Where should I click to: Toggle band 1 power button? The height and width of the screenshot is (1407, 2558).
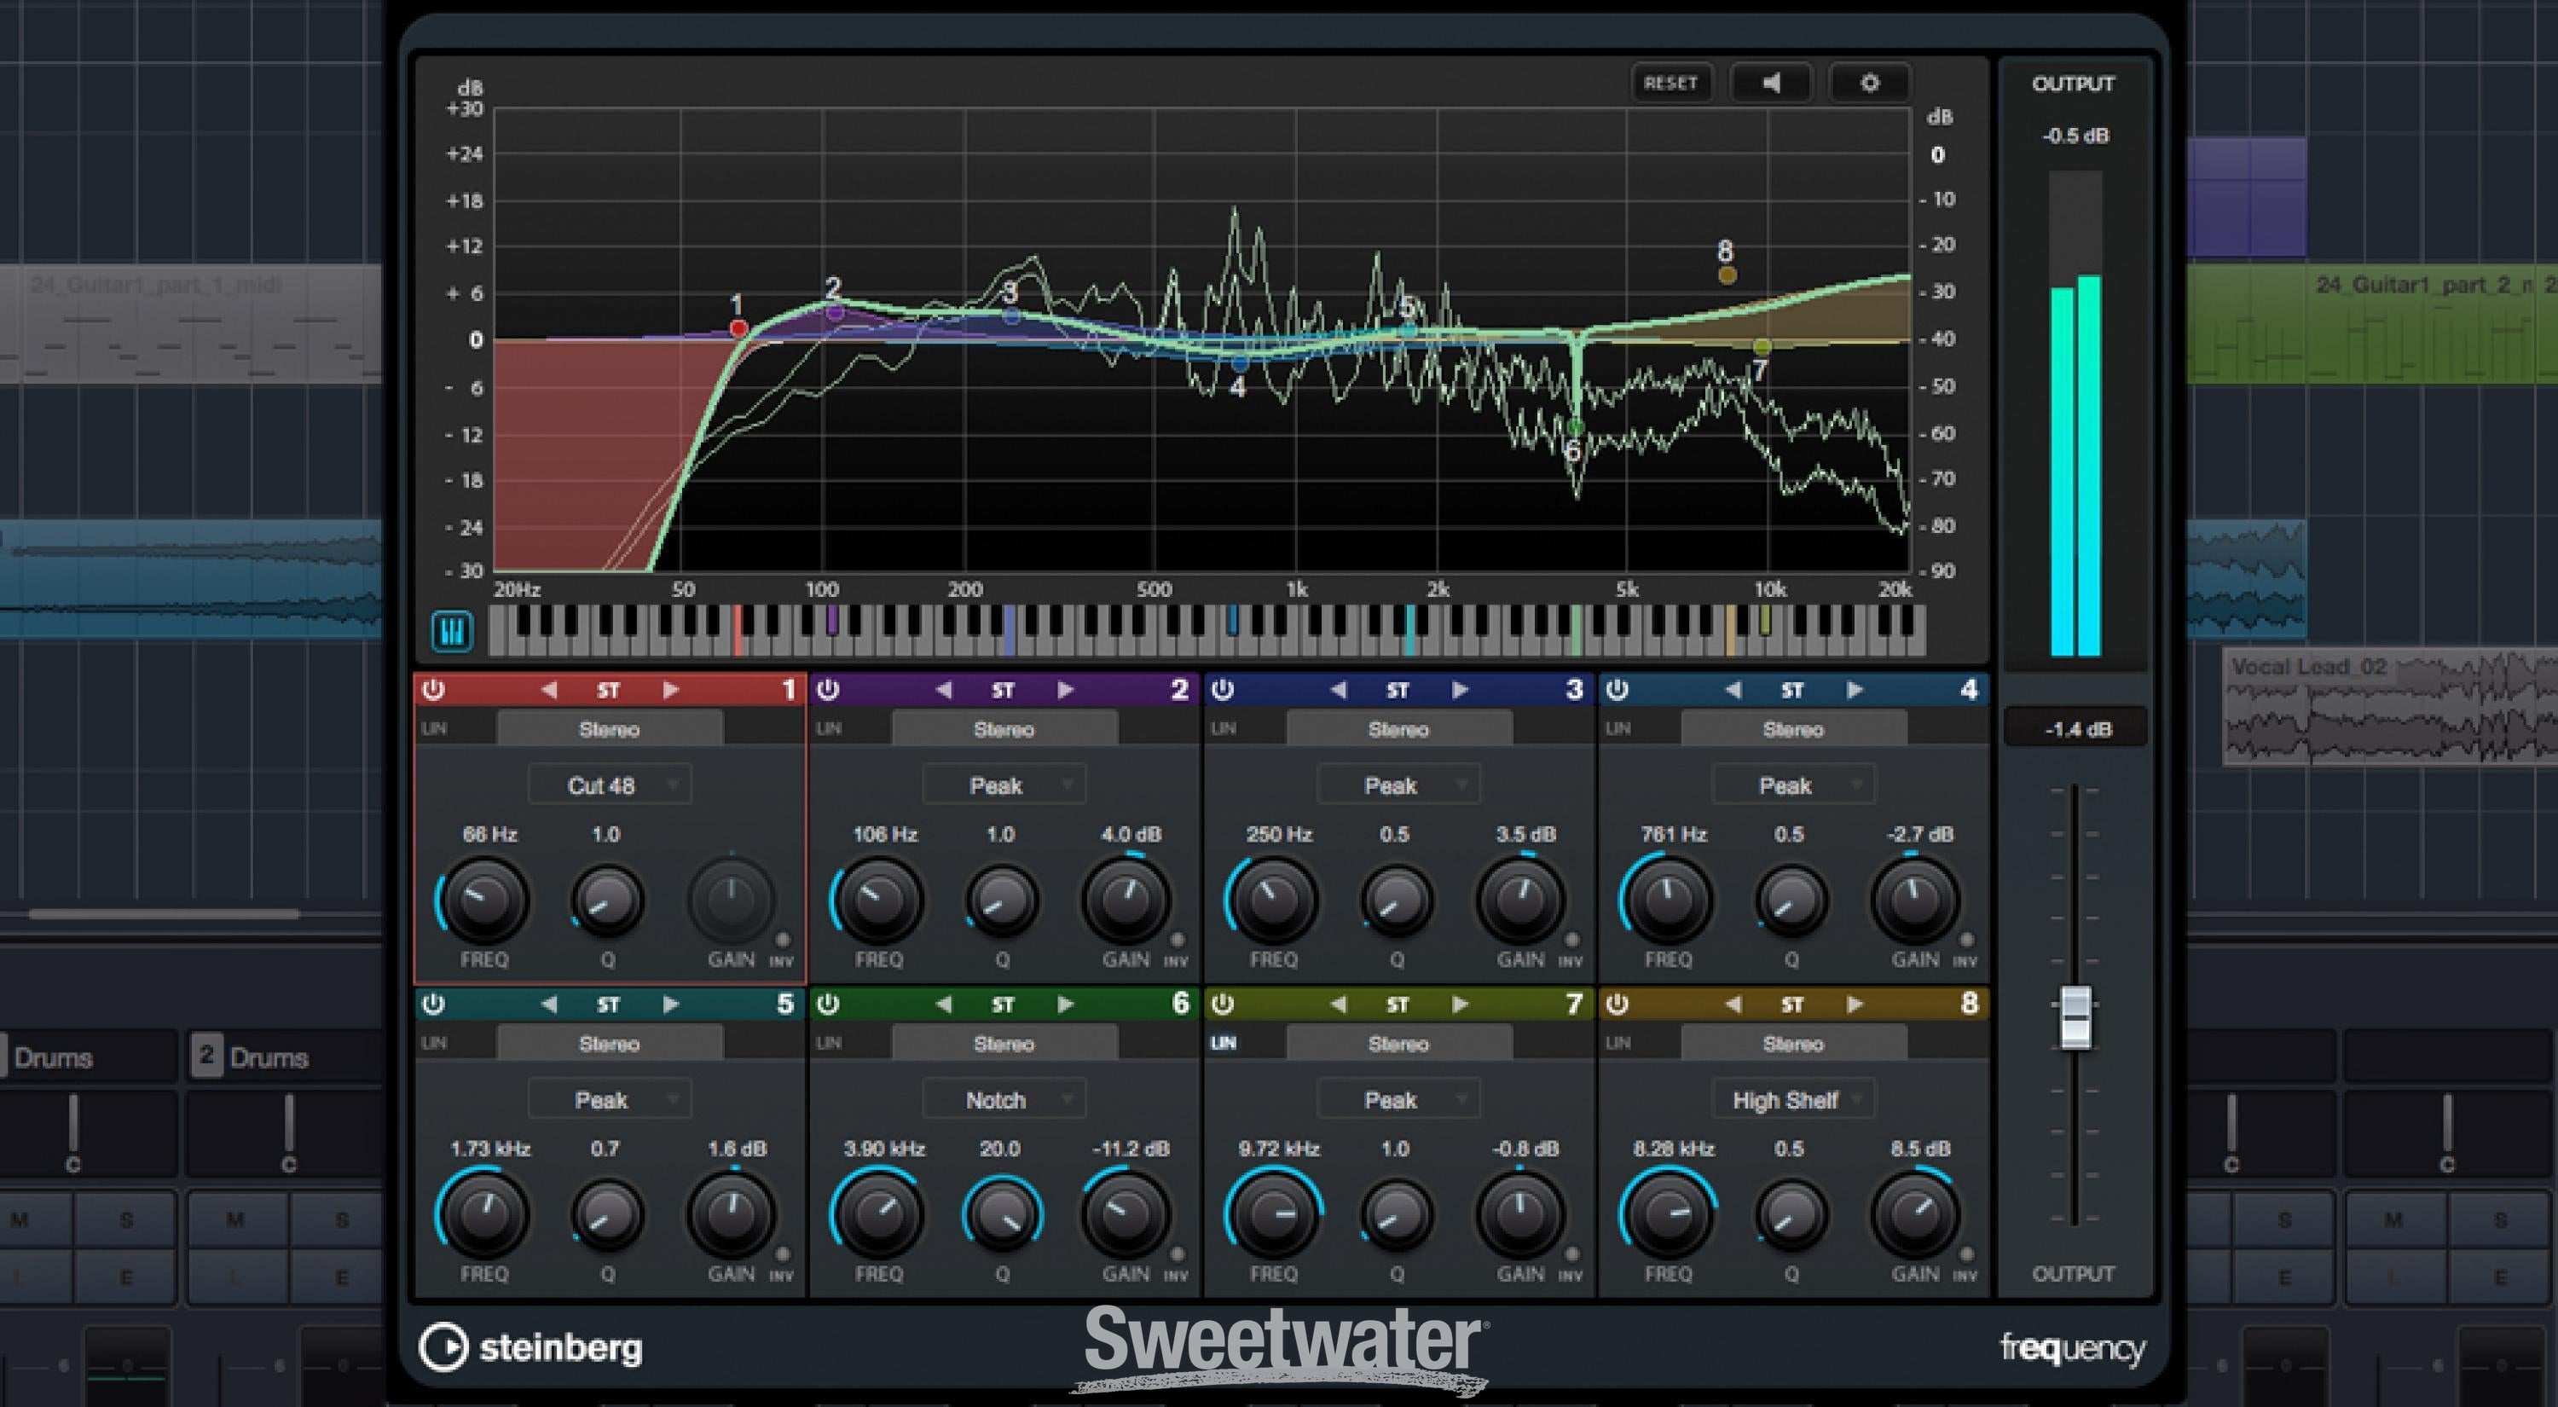click(434, 690)
